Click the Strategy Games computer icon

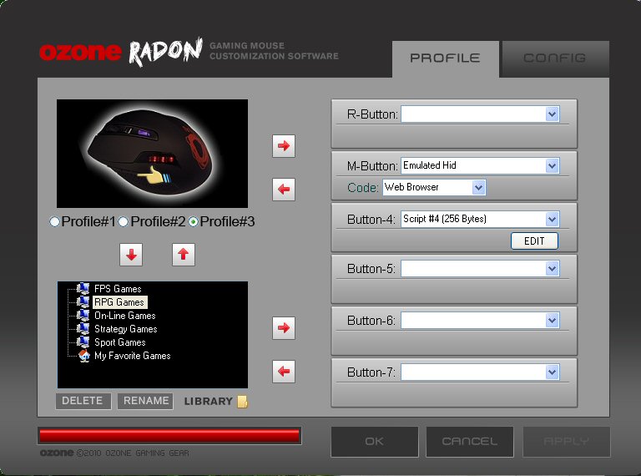click(x=83, y=329)
